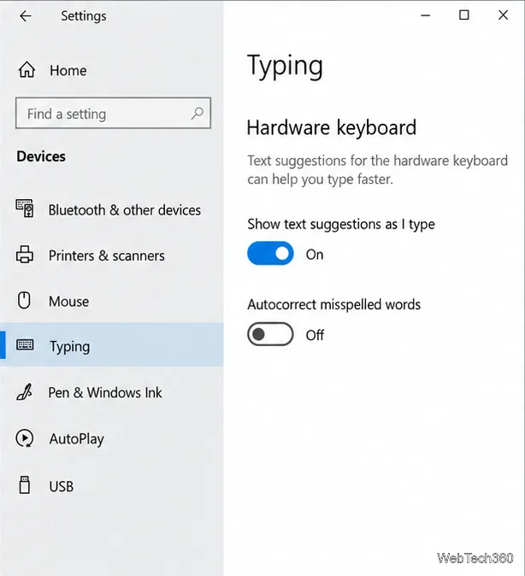Select the USB icon in the sidebar

tap(25, 485)
